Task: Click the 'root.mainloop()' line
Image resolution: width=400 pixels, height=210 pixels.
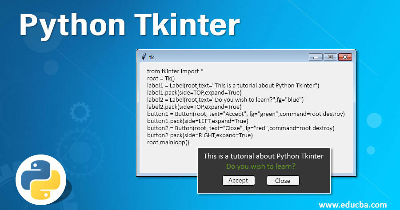Action: [x=168, y=143]
